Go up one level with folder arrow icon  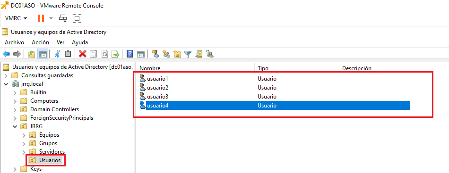(32, 54)
